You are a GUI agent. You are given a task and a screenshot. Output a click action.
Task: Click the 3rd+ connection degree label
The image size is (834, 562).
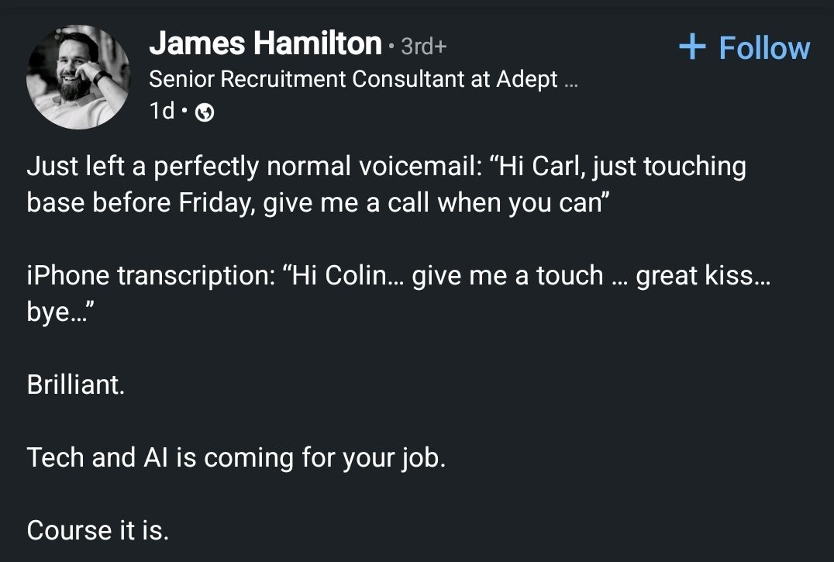pyautogui.click(x=424, y=47)
